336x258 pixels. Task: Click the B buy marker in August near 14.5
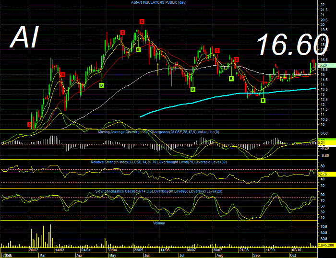[x=231, y=79]
